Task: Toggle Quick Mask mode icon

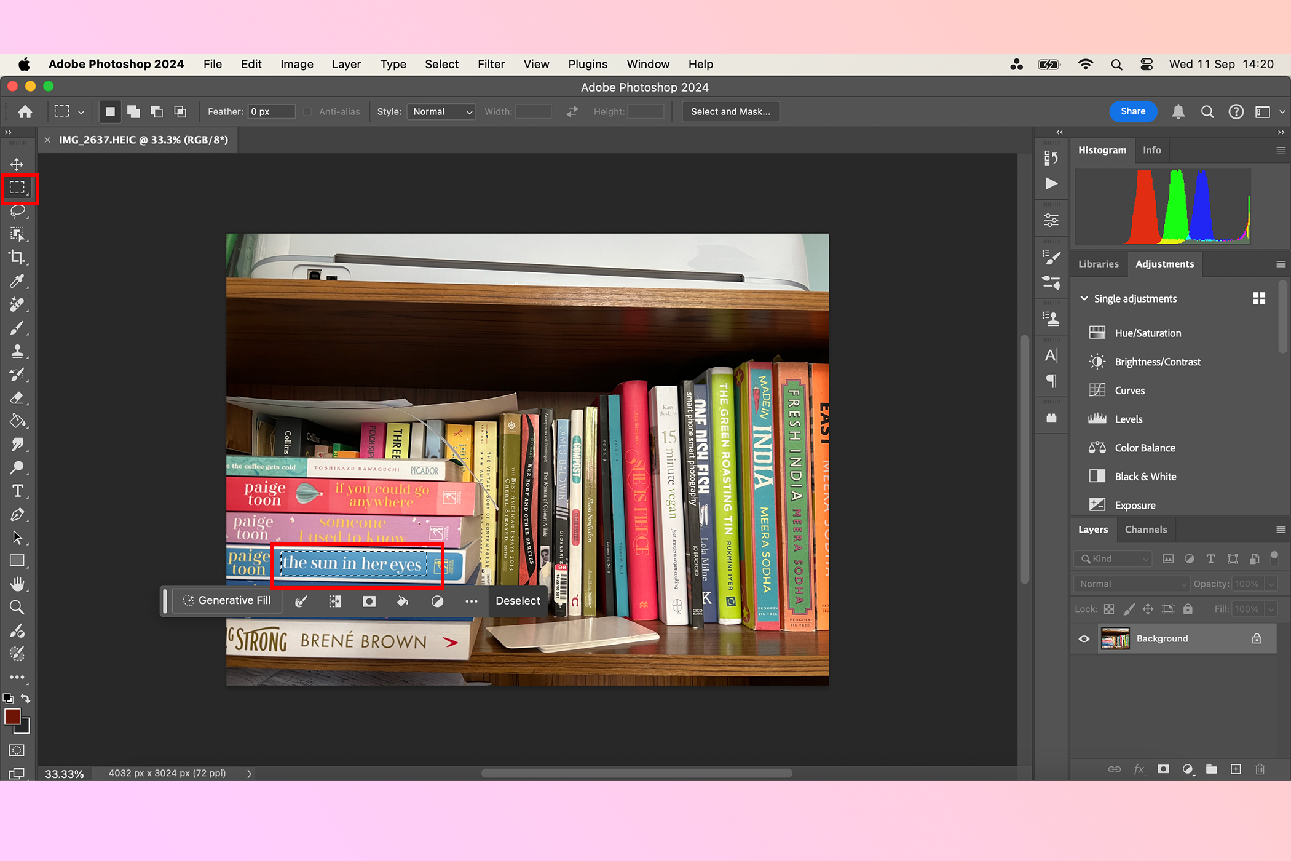Action: coord(17,750)
